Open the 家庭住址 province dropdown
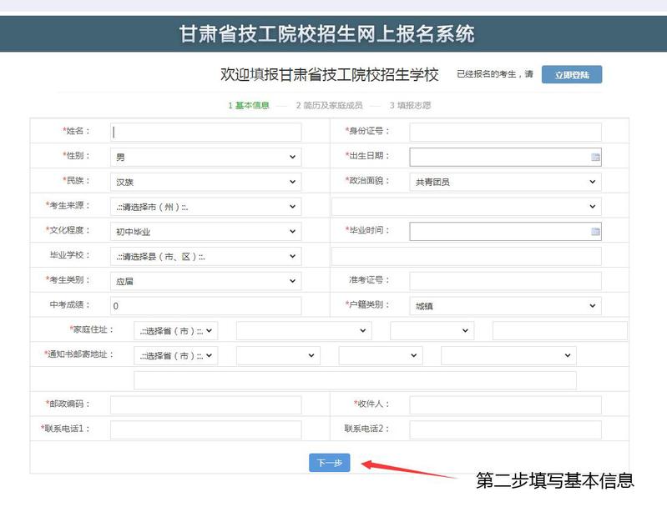The height and width of the screenshot is (532, 667). 175,330
